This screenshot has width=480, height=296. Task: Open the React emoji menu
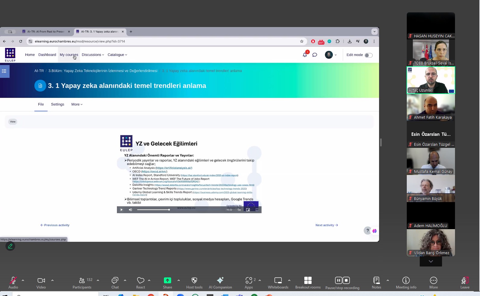click(140, 282)
